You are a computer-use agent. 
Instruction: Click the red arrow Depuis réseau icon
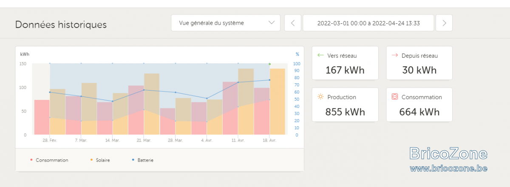pyautogui.click(x=394, y=55)
